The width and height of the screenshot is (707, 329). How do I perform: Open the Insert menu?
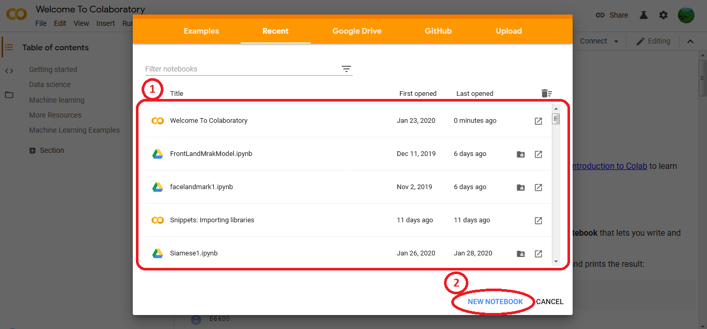(x=106, y=23)
